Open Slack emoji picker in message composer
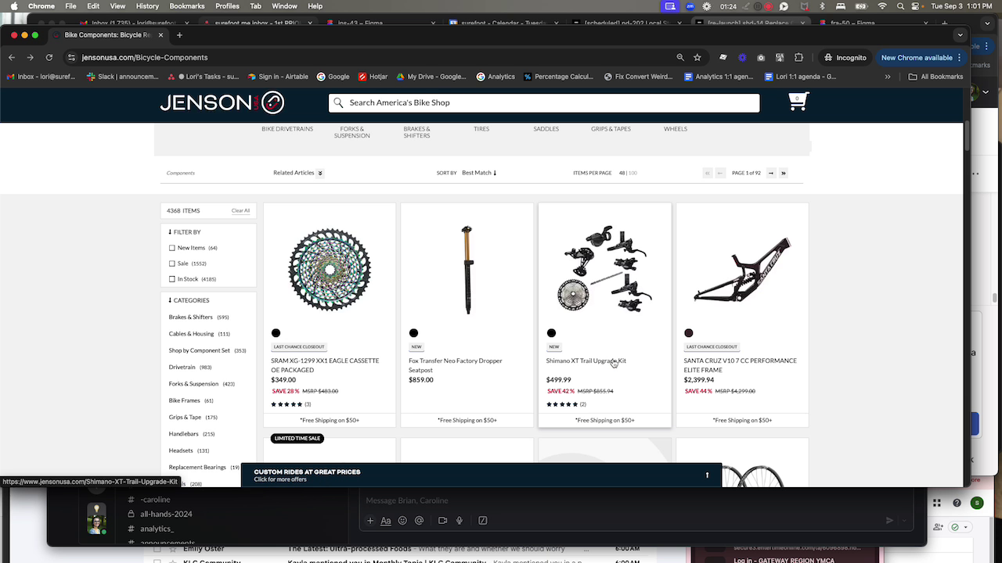 tap(402, 521)
